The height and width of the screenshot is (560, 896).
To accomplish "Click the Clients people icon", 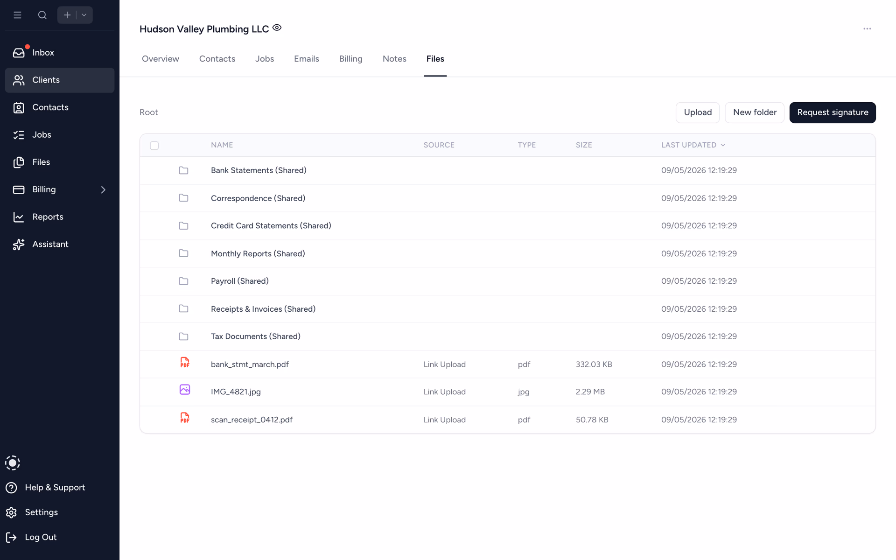I will pyautogui.click(x=19, y=80).
